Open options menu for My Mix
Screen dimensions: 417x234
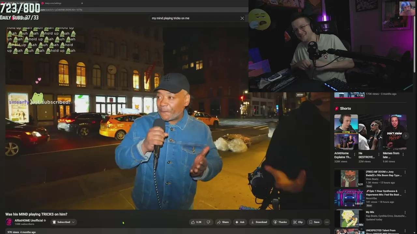405,212
